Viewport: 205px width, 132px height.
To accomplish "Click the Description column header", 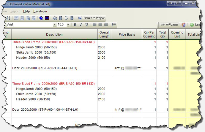I will [x=54, y=34].
